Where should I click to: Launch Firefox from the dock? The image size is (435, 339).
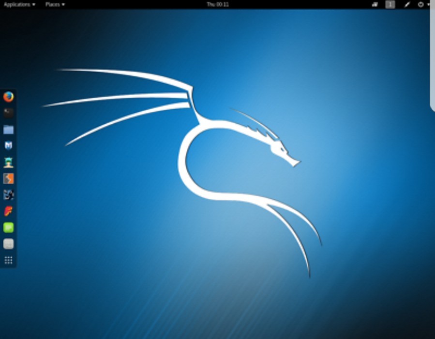pyautogui.click(x=8, y=97)
